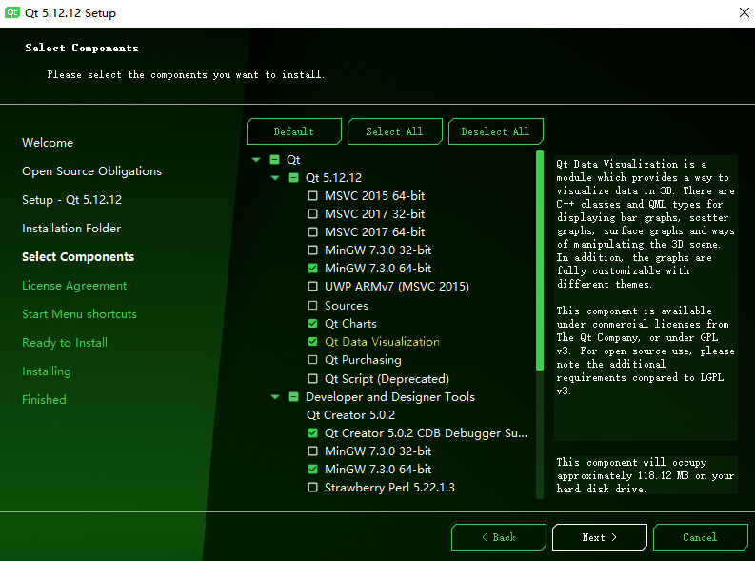Toggle the Qt 5.12.12 MinGW 7.3.0 32-bit checkbox
This screenshot has height=561, width=755.
[312, 250]
